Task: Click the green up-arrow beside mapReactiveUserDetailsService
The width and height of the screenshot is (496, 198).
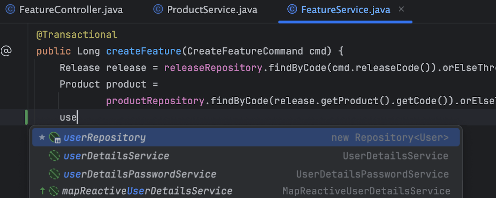Action: (43, 191)
